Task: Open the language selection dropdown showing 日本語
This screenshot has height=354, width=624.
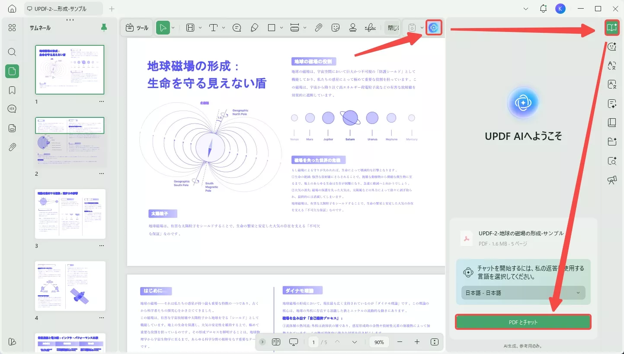Action: click(523, 293)
